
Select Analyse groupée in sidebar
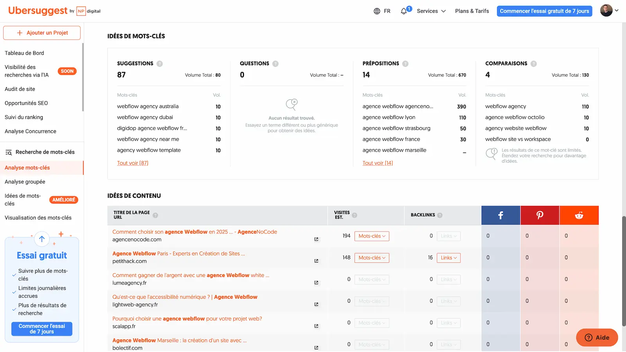tap(25, 182)
